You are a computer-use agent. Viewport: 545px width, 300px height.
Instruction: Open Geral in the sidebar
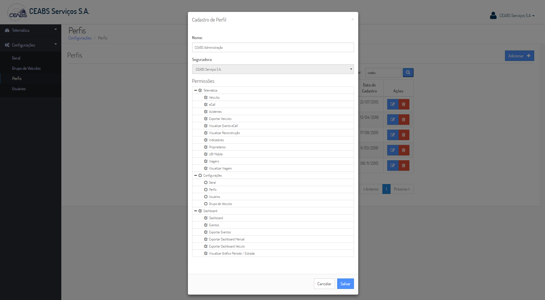(16, 58)
